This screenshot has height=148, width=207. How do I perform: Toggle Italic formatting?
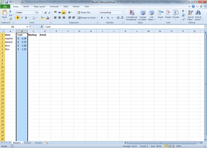click(x=22, y=18)
